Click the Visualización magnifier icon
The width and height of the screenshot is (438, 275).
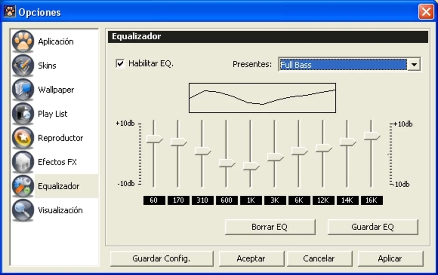[23, 210]
